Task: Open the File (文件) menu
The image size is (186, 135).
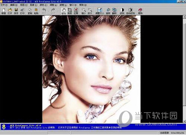Action: [x=4, y=5]
